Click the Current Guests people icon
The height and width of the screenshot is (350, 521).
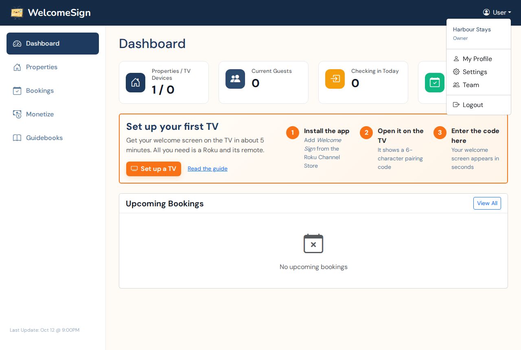(235, 79)
